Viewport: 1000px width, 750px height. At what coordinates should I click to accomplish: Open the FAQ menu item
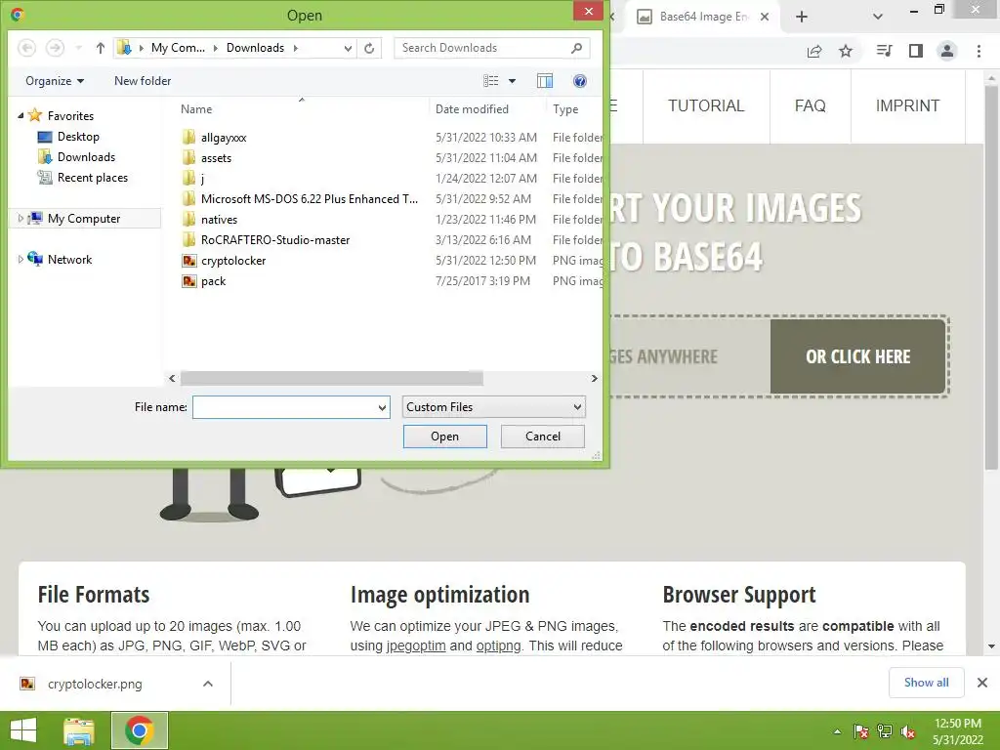click(810, 105)
